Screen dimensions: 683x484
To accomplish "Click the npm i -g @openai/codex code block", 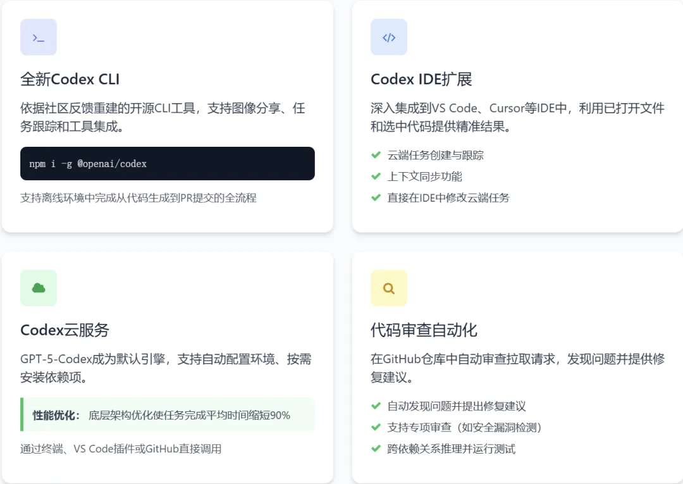I will pyautogui.click(x=167, y=163).
